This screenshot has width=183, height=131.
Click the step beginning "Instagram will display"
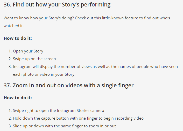tap(95, 67)
